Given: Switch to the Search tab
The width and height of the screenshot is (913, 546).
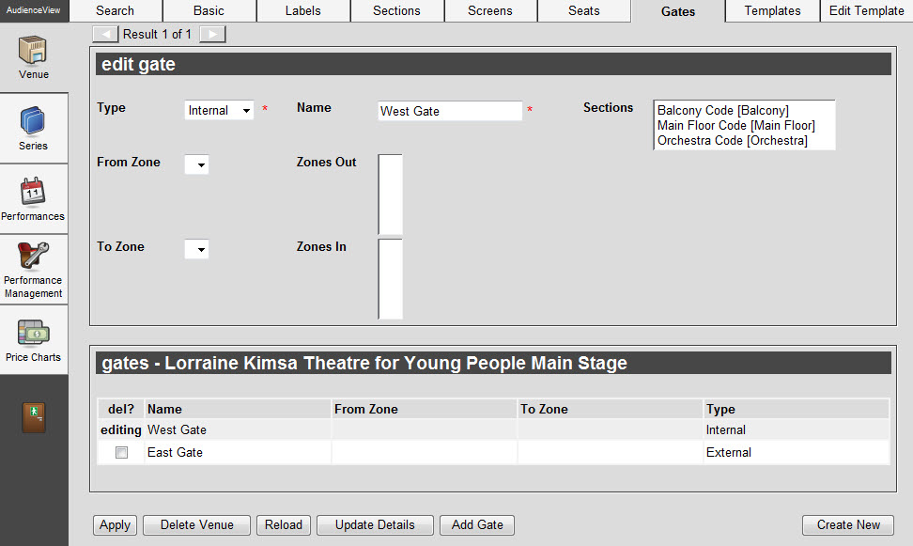Looking at the screenshot, I should [116, 11].
